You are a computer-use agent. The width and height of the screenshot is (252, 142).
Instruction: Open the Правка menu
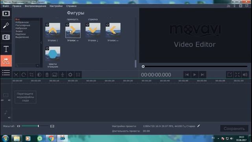point(17,6)
